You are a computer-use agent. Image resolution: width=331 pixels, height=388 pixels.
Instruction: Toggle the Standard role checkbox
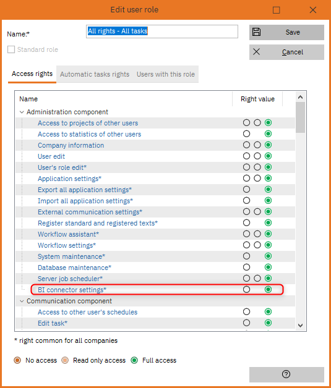click(11, 49)
